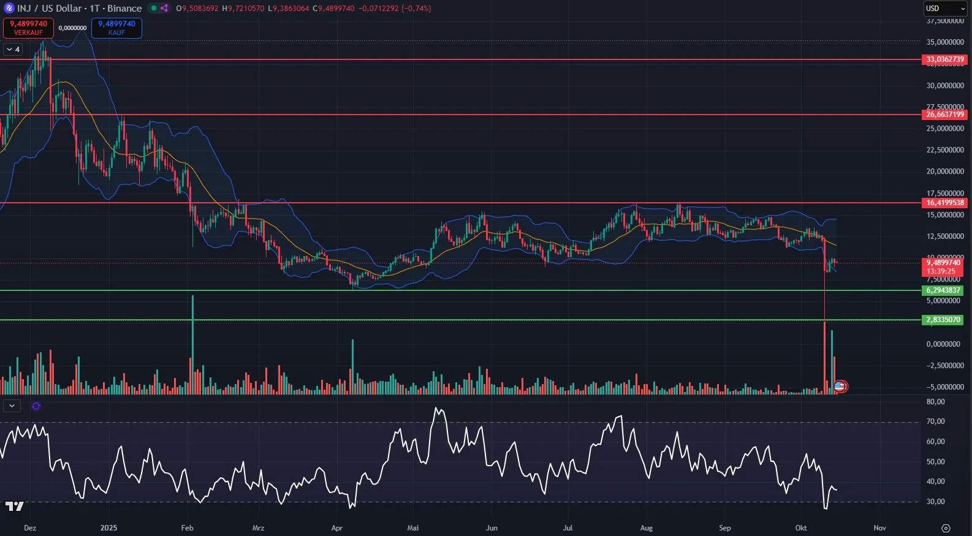Viewport: 972px width, 536px height.
Task: Select the 26,6637199 red price label
Action: click(x=944, y=115)
